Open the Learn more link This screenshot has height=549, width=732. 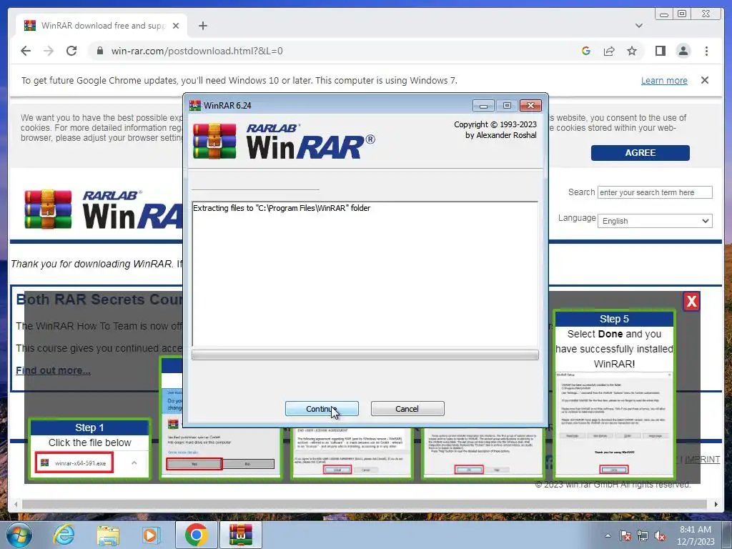coord(664,80)
